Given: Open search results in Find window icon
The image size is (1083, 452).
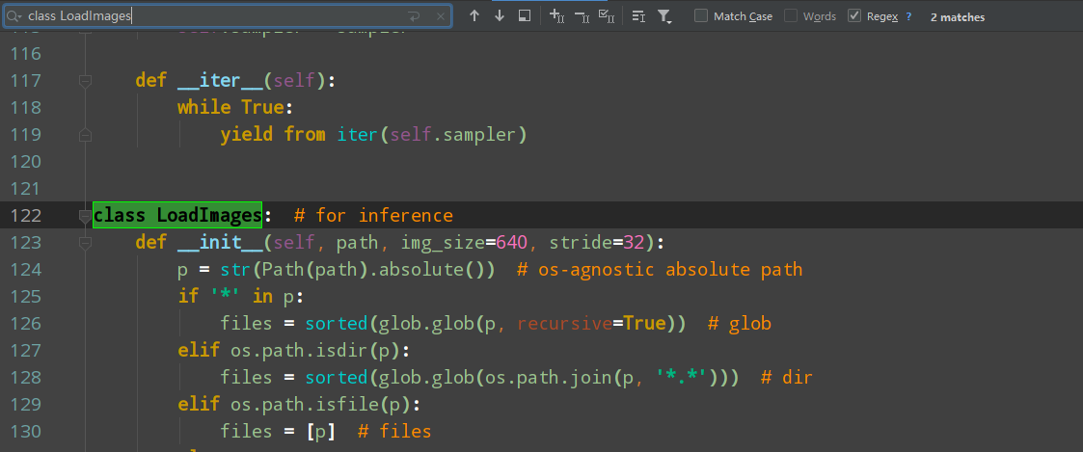Looking at the screenshot, I should coord(638,15).
